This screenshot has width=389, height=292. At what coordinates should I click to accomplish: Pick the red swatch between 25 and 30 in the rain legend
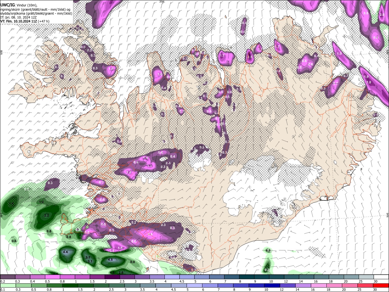click(366, 285)
